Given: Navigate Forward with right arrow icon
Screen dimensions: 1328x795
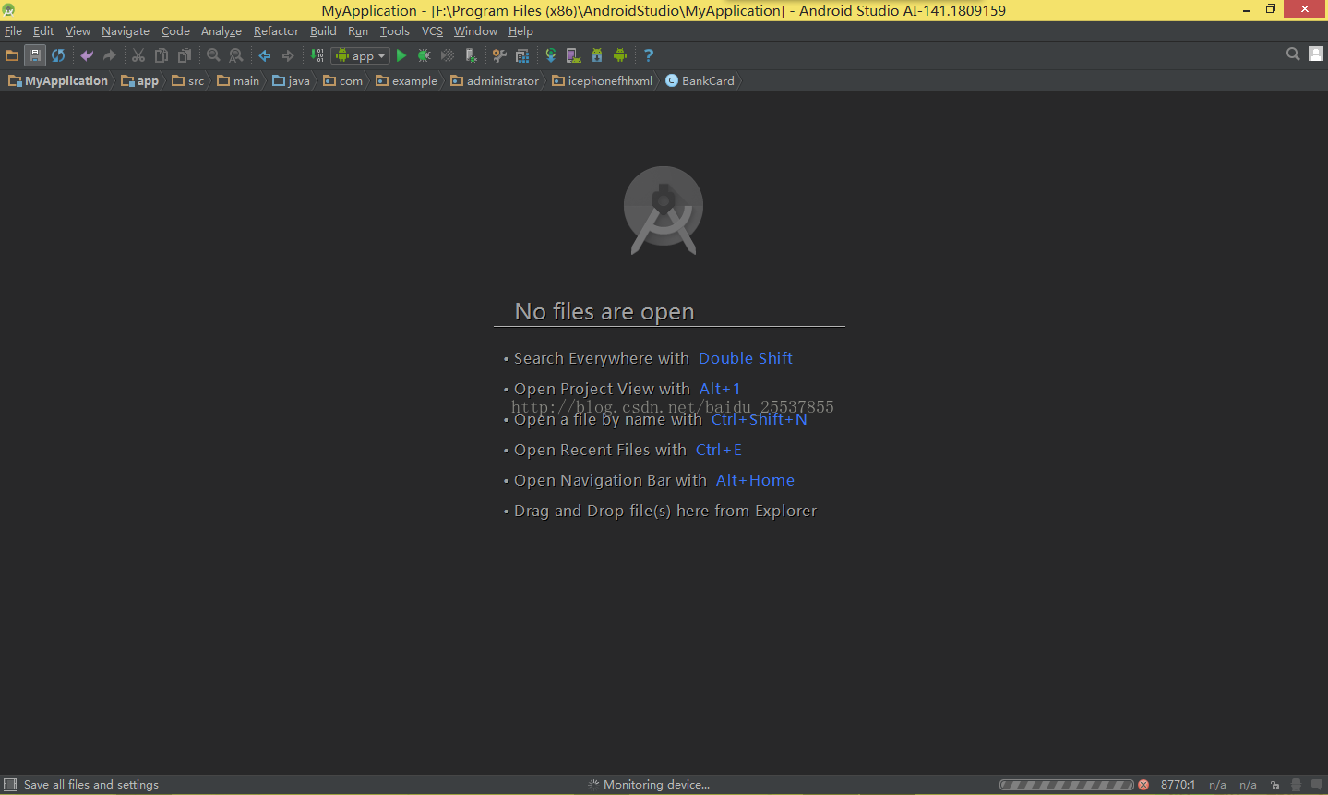Looking at the screenshot, I should tap(288, 55).
